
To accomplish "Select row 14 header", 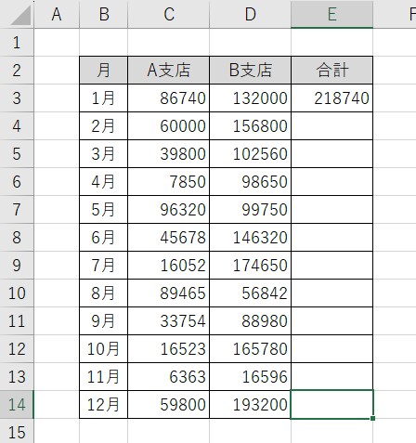I will coord(17,405).
